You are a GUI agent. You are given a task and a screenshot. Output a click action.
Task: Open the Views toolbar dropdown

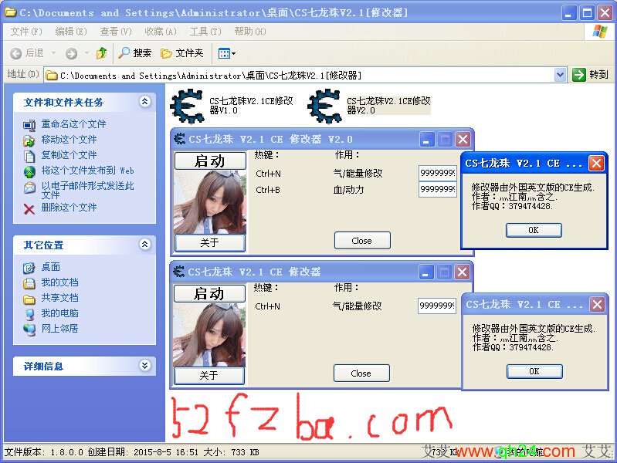(x=227, y=53)
